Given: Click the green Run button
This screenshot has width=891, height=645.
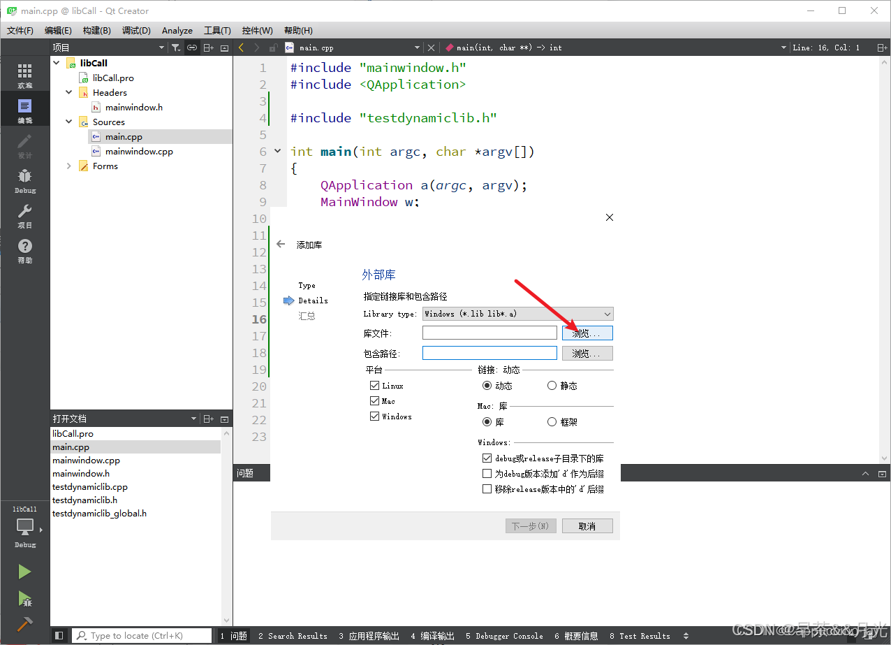Looking at the screenshot, I should coord(24,572).
